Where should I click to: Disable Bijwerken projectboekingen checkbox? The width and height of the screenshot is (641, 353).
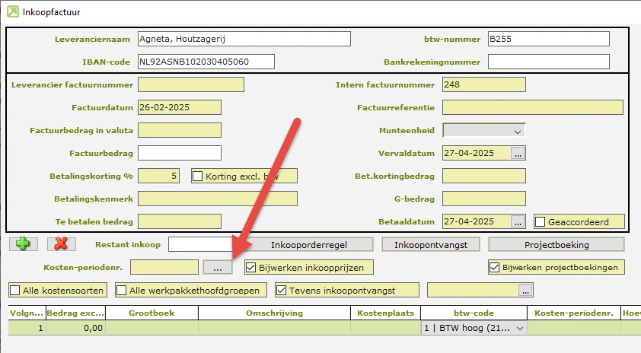(x=495, y=267)
